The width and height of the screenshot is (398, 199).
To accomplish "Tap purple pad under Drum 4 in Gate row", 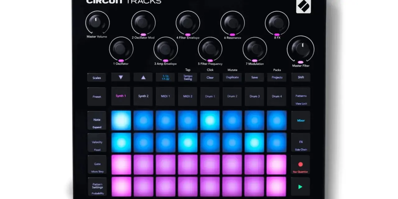I will click(276, 165).
